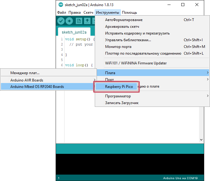The width and height of the screenshot is (210, 181).
Task: Select the sketch_jun02a tab
Action: 74,32
